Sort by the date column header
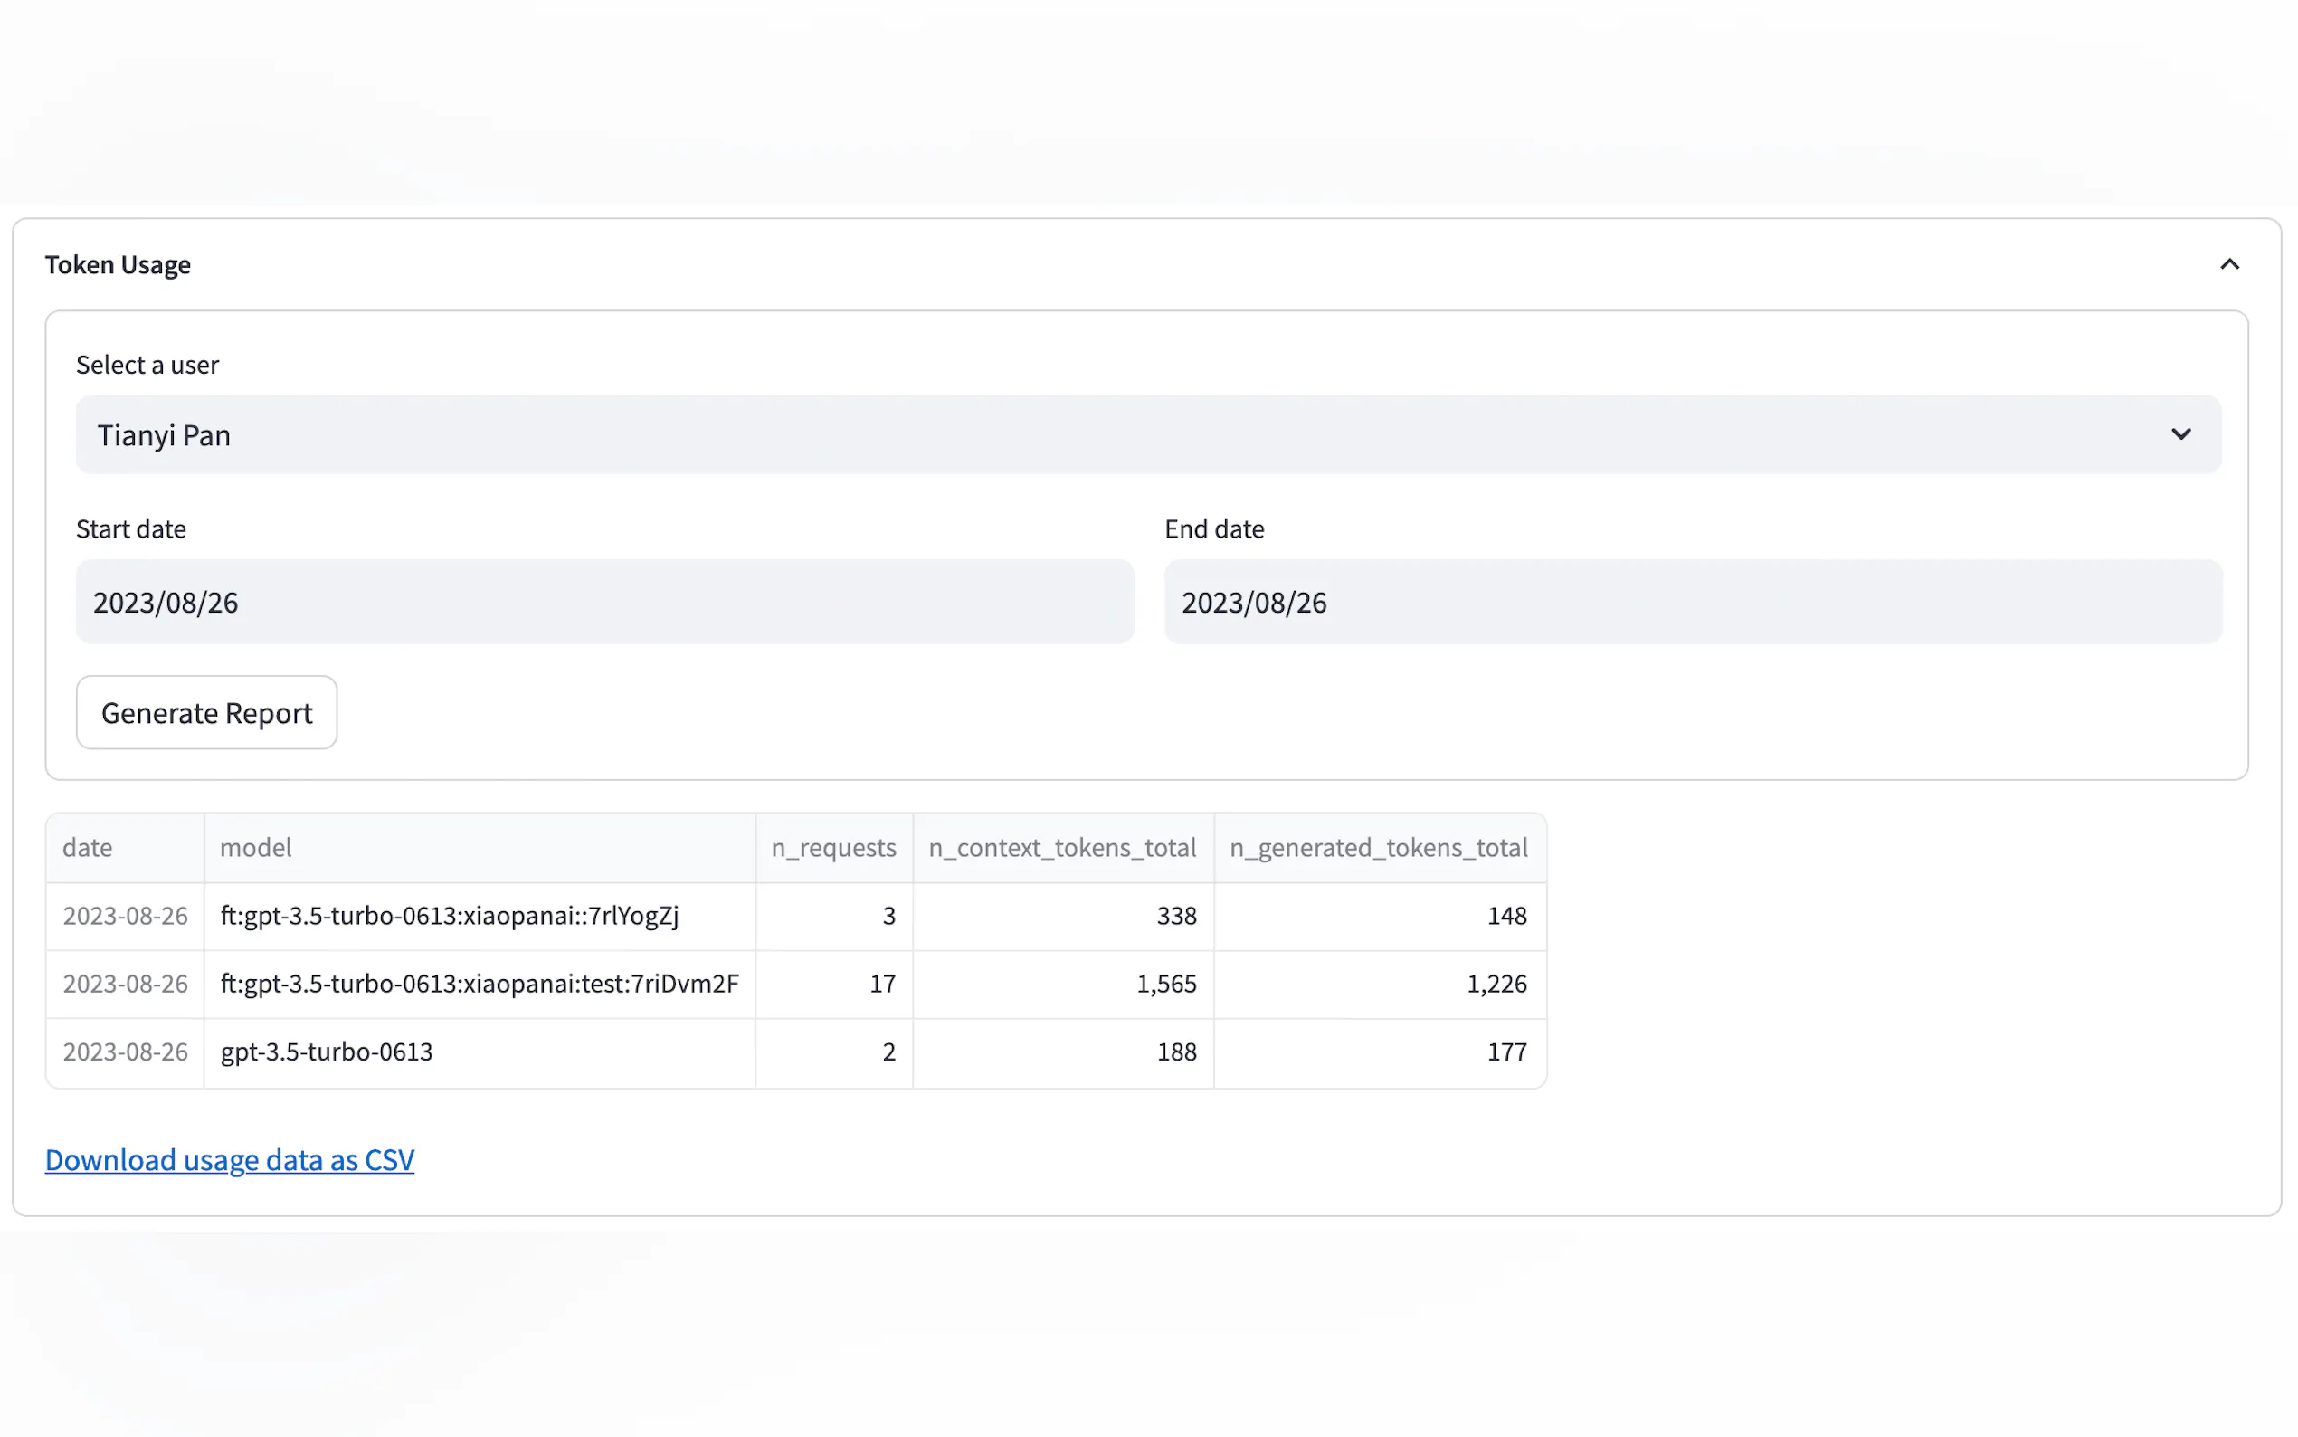The image size is (2298, 1437). pos(88,847)
